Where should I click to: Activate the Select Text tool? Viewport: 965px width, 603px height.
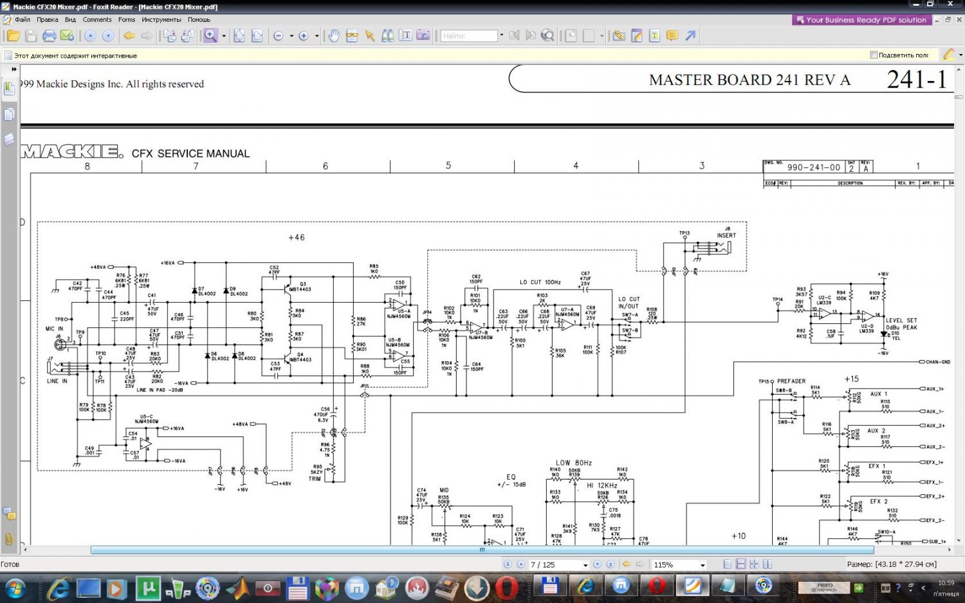coord(405,36)
